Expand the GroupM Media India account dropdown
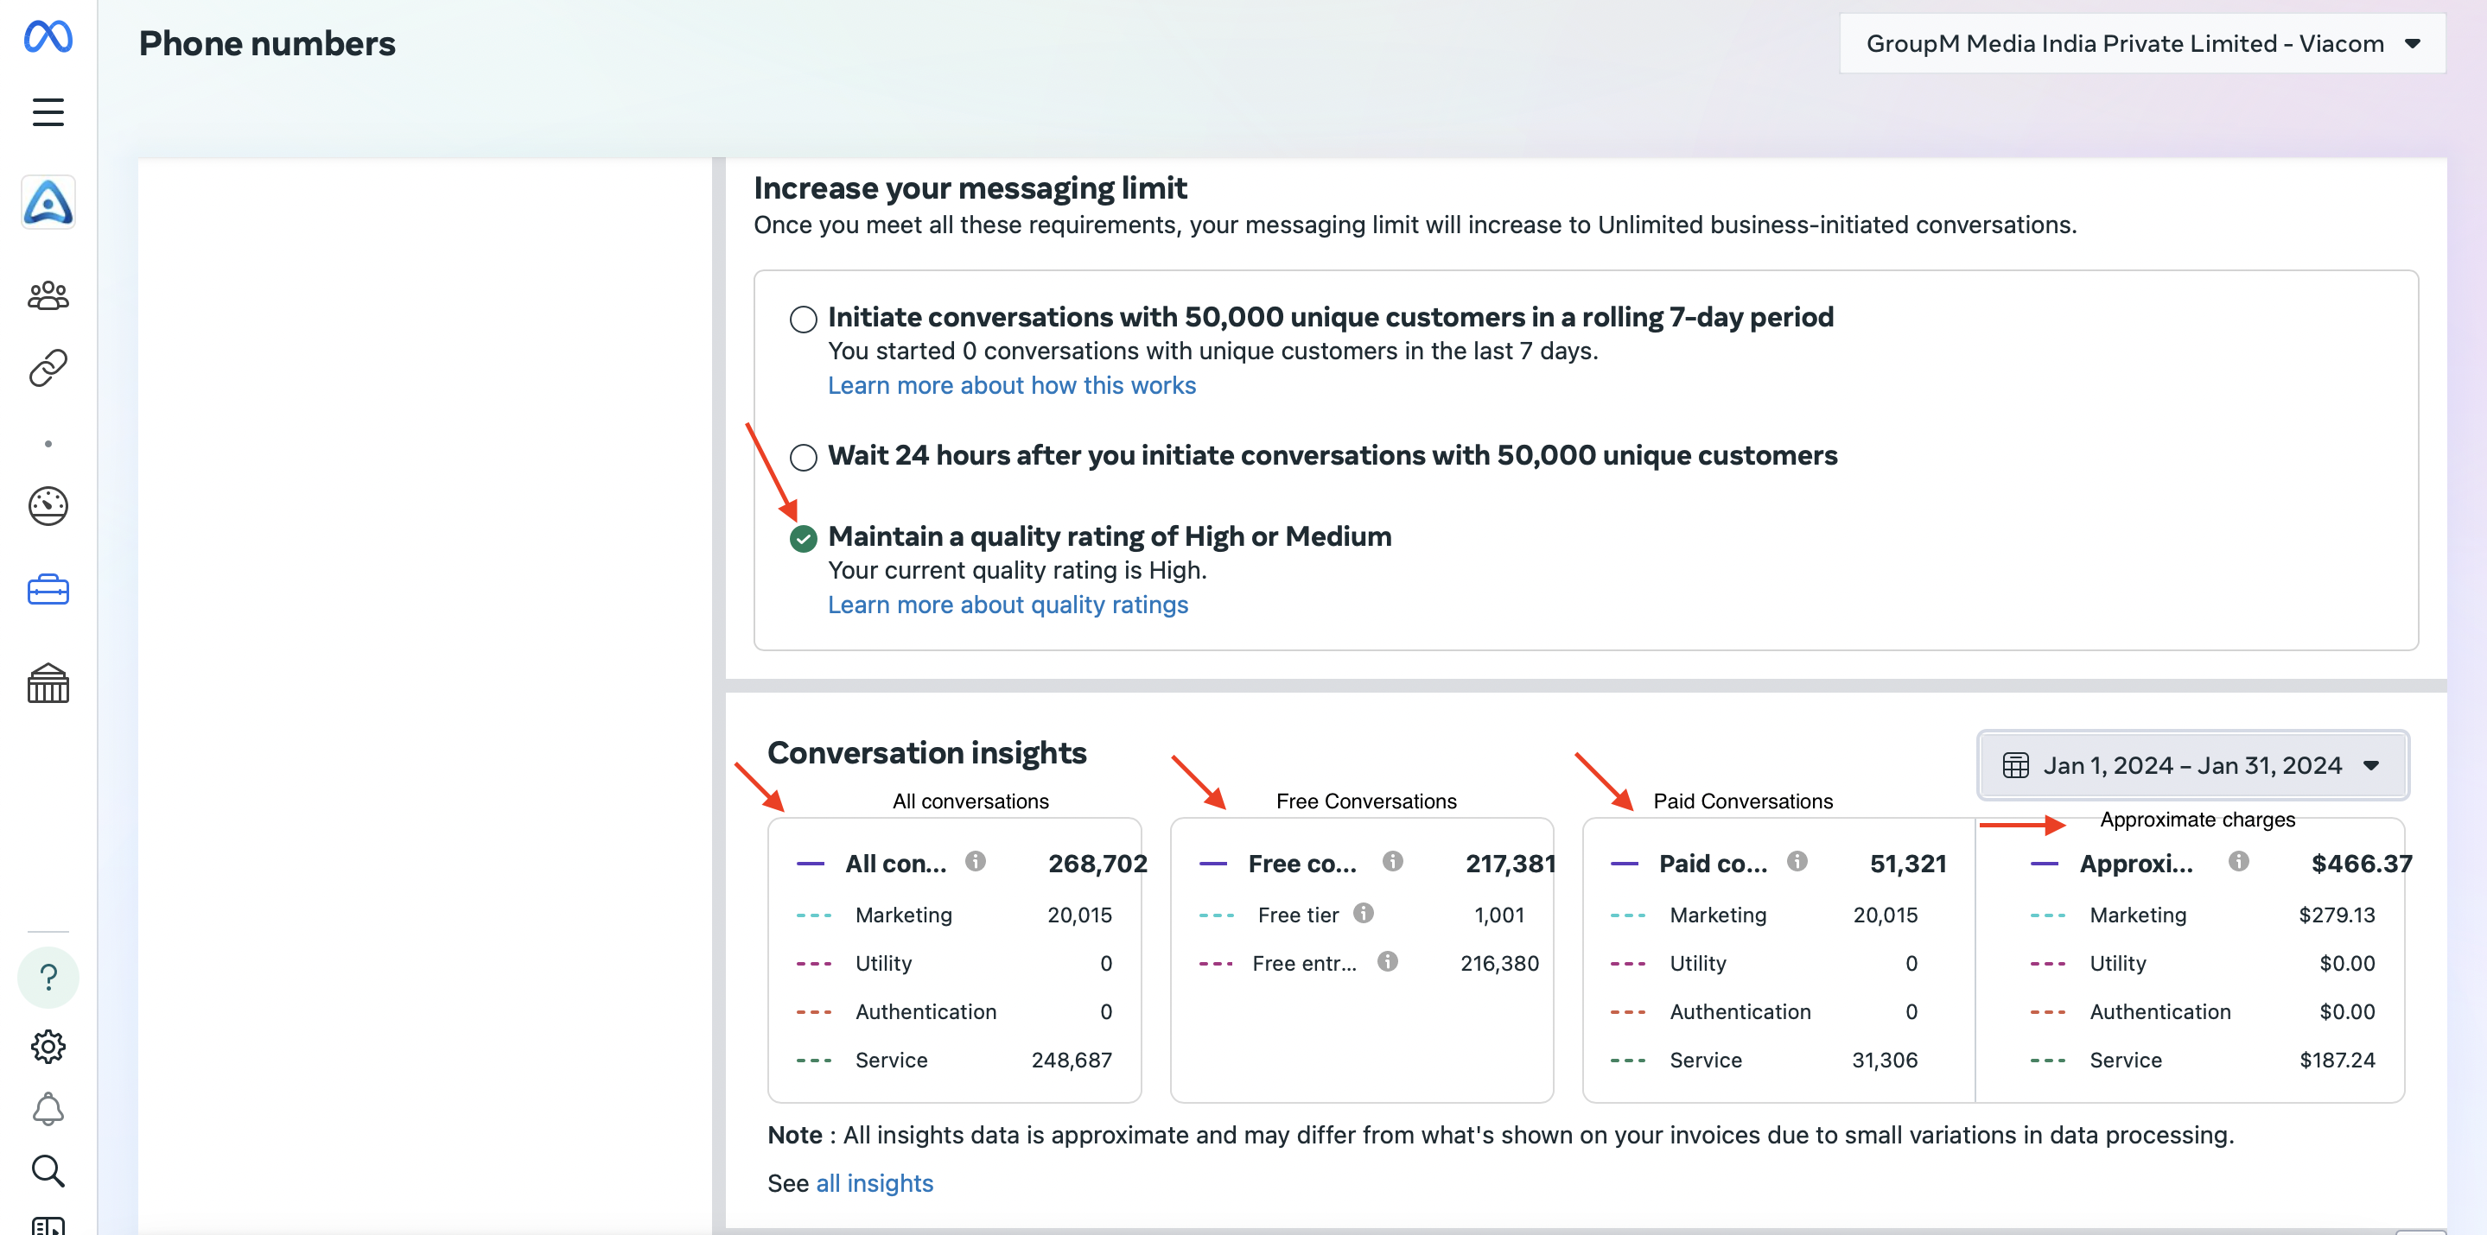The width and height of the screenshot is (2487, 1235). click(2142, 43)
